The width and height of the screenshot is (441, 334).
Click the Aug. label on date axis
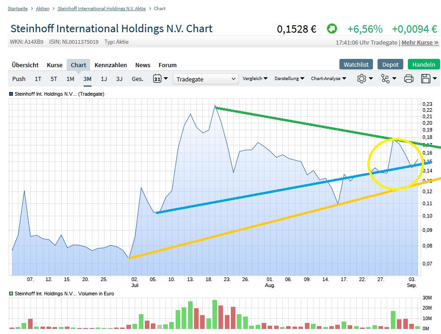tap(270, 285)
